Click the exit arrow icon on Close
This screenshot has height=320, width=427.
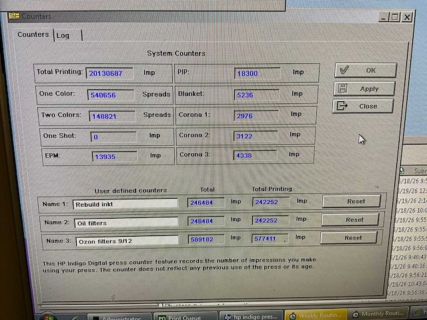pyautogui.click(x=342, y=106)
